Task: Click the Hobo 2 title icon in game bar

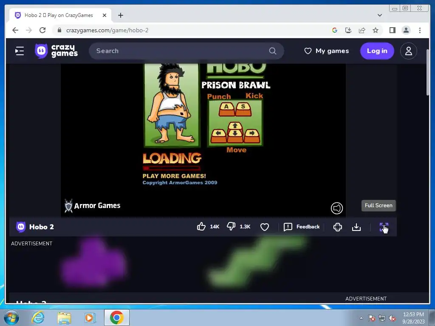Action: pyautogui.click(x=21, y=227)
